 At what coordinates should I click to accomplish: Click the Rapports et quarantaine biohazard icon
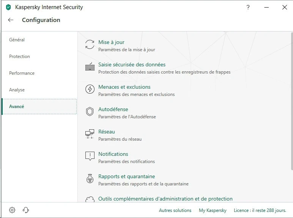pos(90,179)
